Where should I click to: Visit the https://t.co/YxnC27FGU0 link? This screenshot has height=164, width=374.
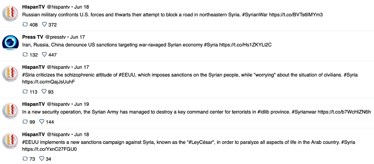[x=50, y=149]
